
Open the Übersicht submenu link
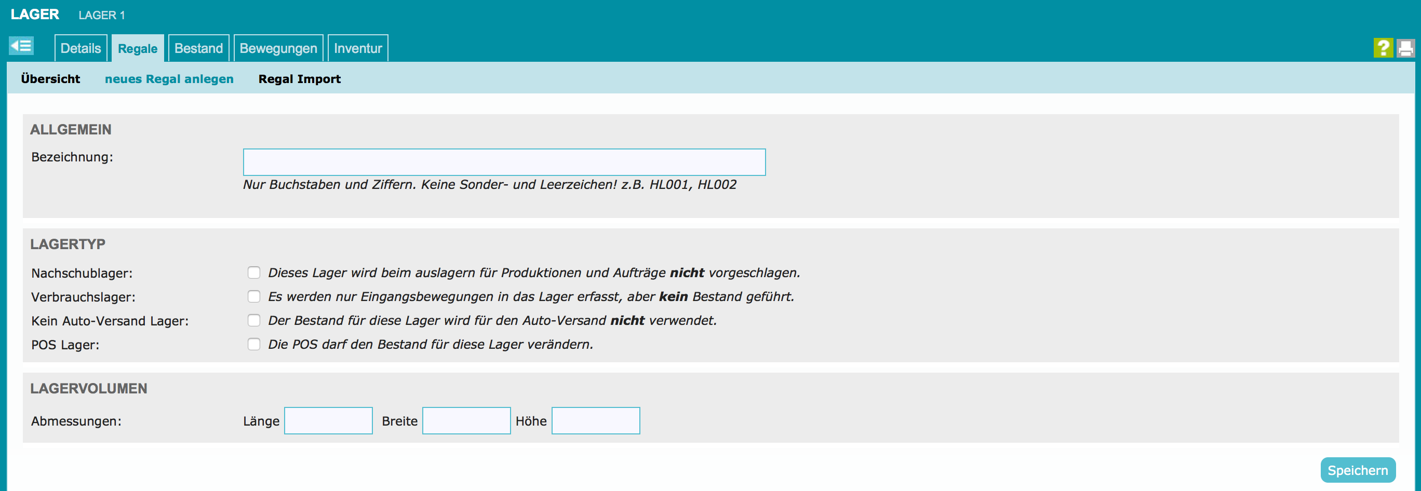[x=50, y=79]
